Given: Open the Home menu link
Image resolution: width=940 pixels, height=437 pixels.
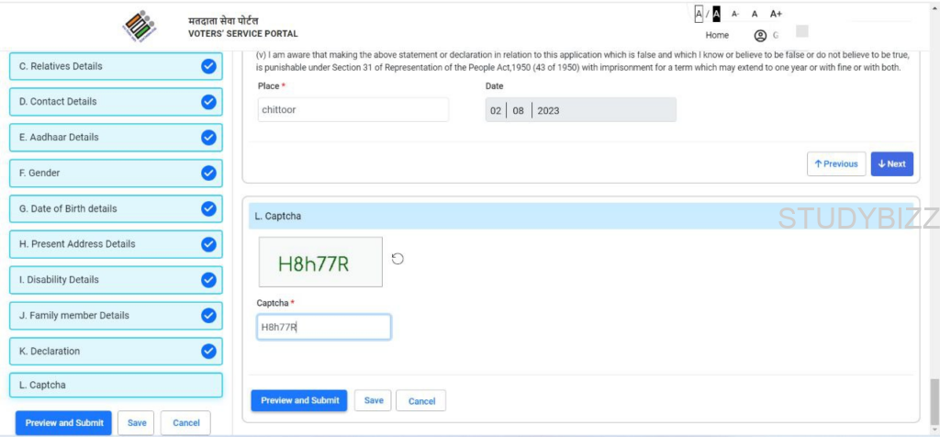Looking at the screenshot, I should pos(717,36).
